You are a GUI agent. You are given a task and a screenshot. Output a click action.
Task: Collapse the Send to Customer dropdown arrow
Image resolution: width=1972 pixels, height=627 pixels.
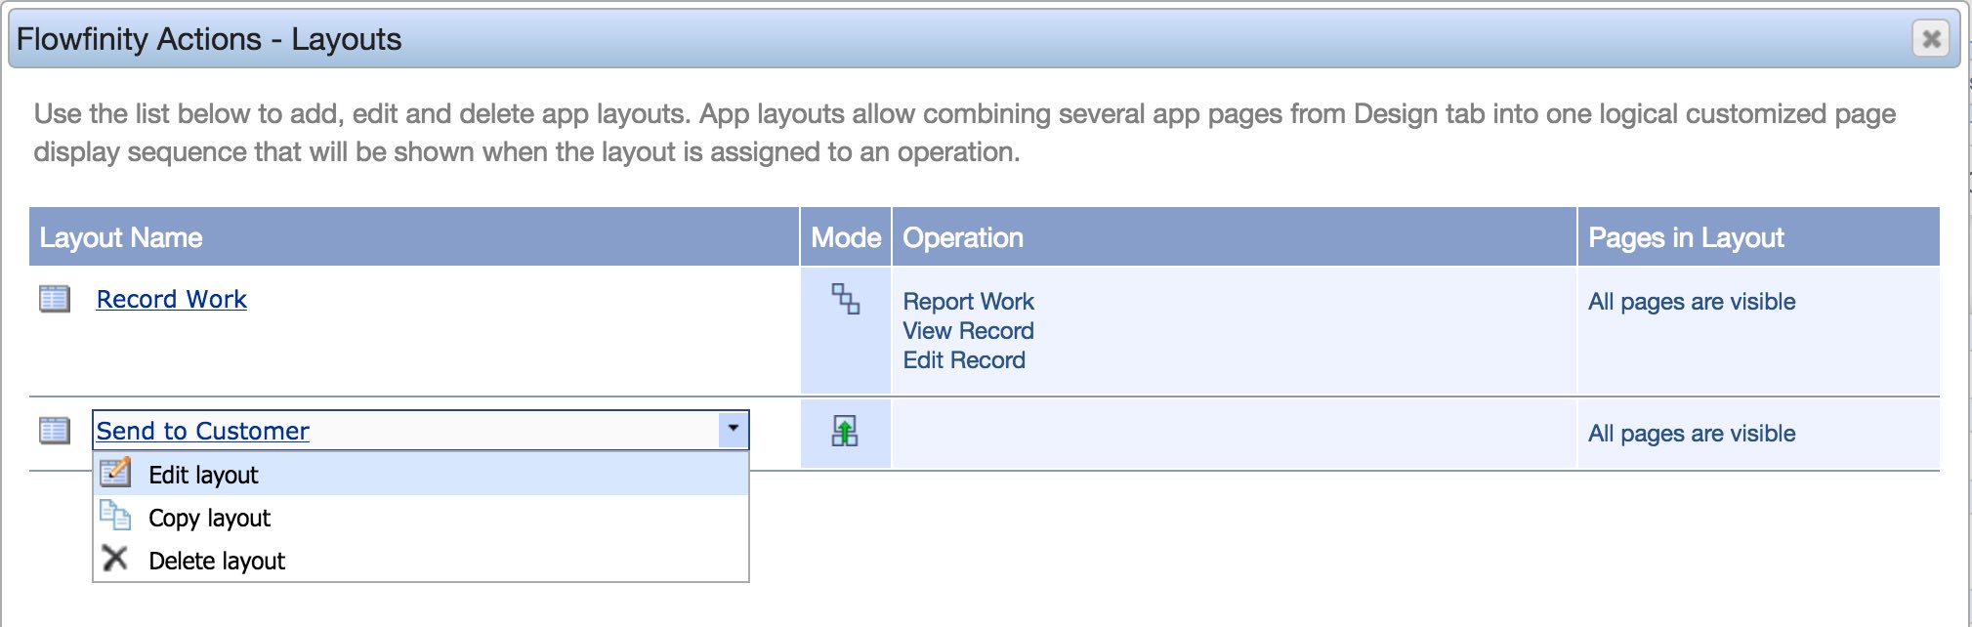[733, 429]
